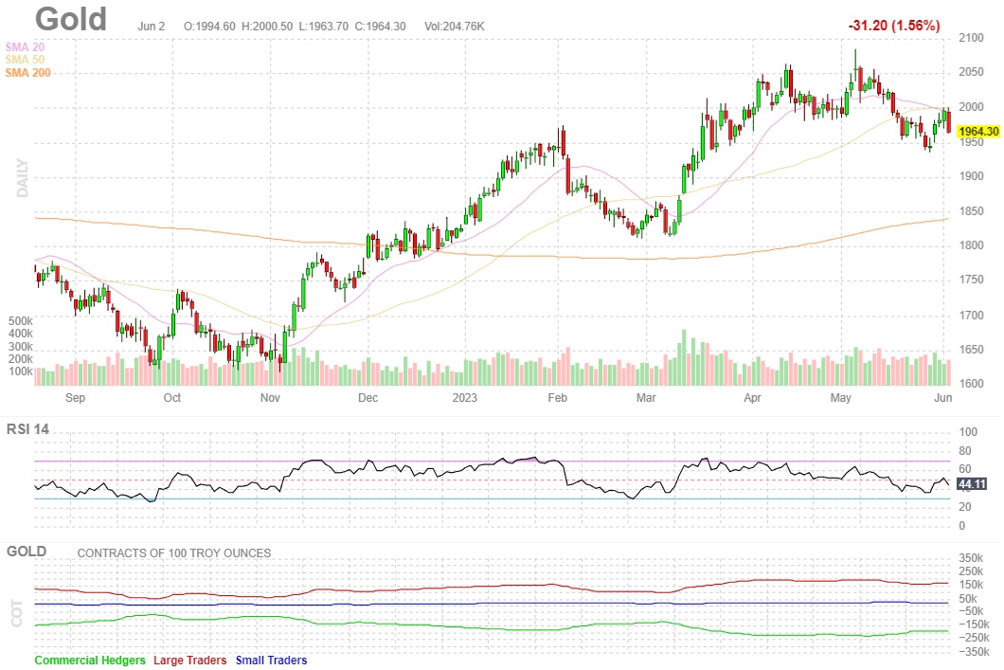
Task: Click the 44.11 RSI value tag
Action: coord(972,484)
